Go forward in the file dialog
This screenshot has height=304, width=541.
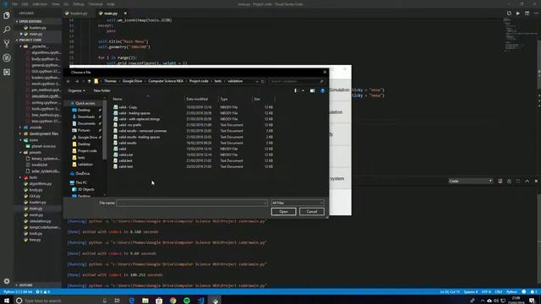click(77, 81)
